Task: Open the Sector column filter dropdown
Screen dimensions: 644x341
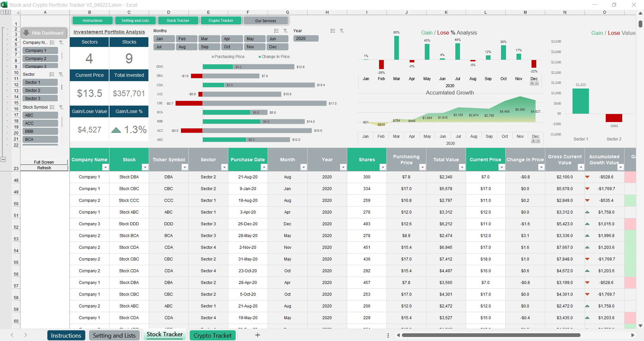Action: (224, 167)
